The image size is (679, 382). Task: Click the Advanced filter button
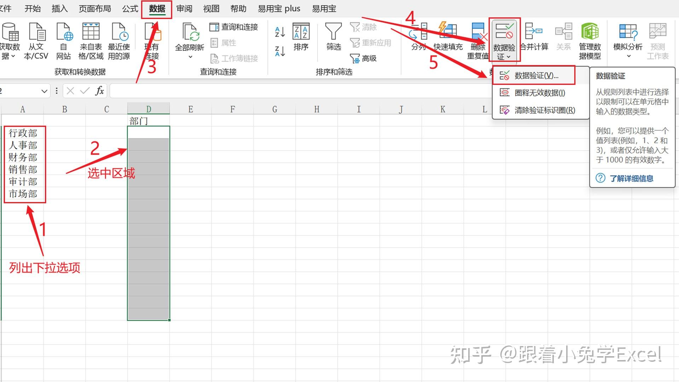coord(364,58)
